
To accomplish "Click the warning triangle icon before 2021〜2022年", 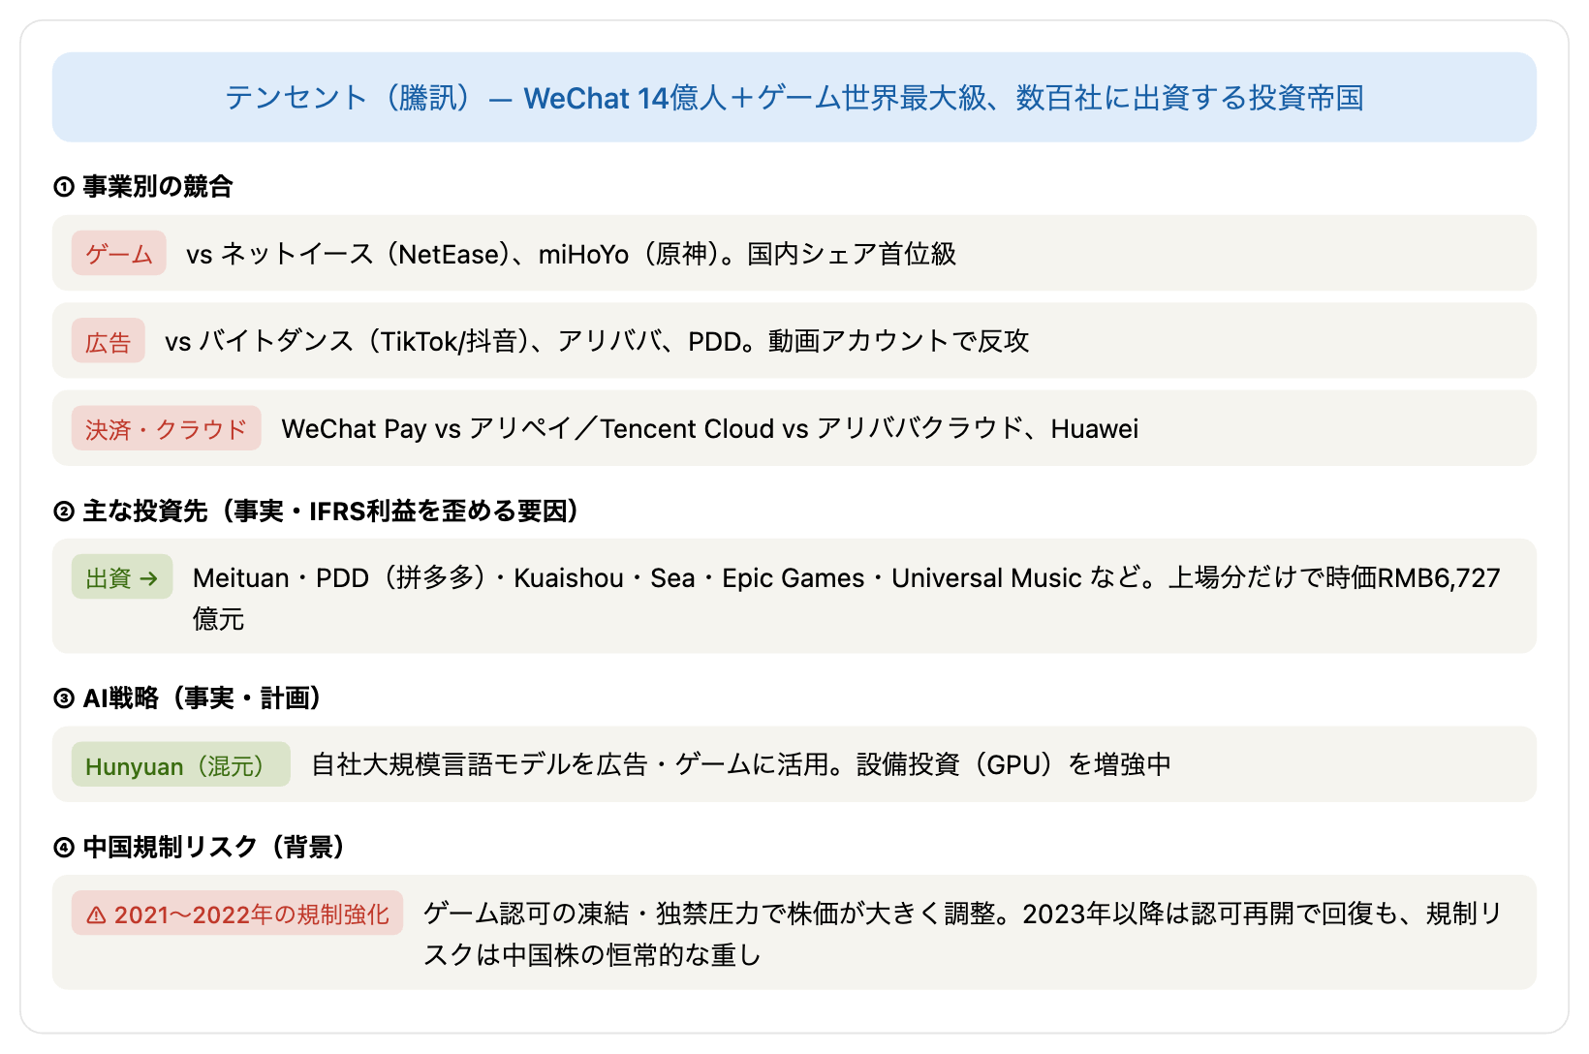I will pos(96,914).
